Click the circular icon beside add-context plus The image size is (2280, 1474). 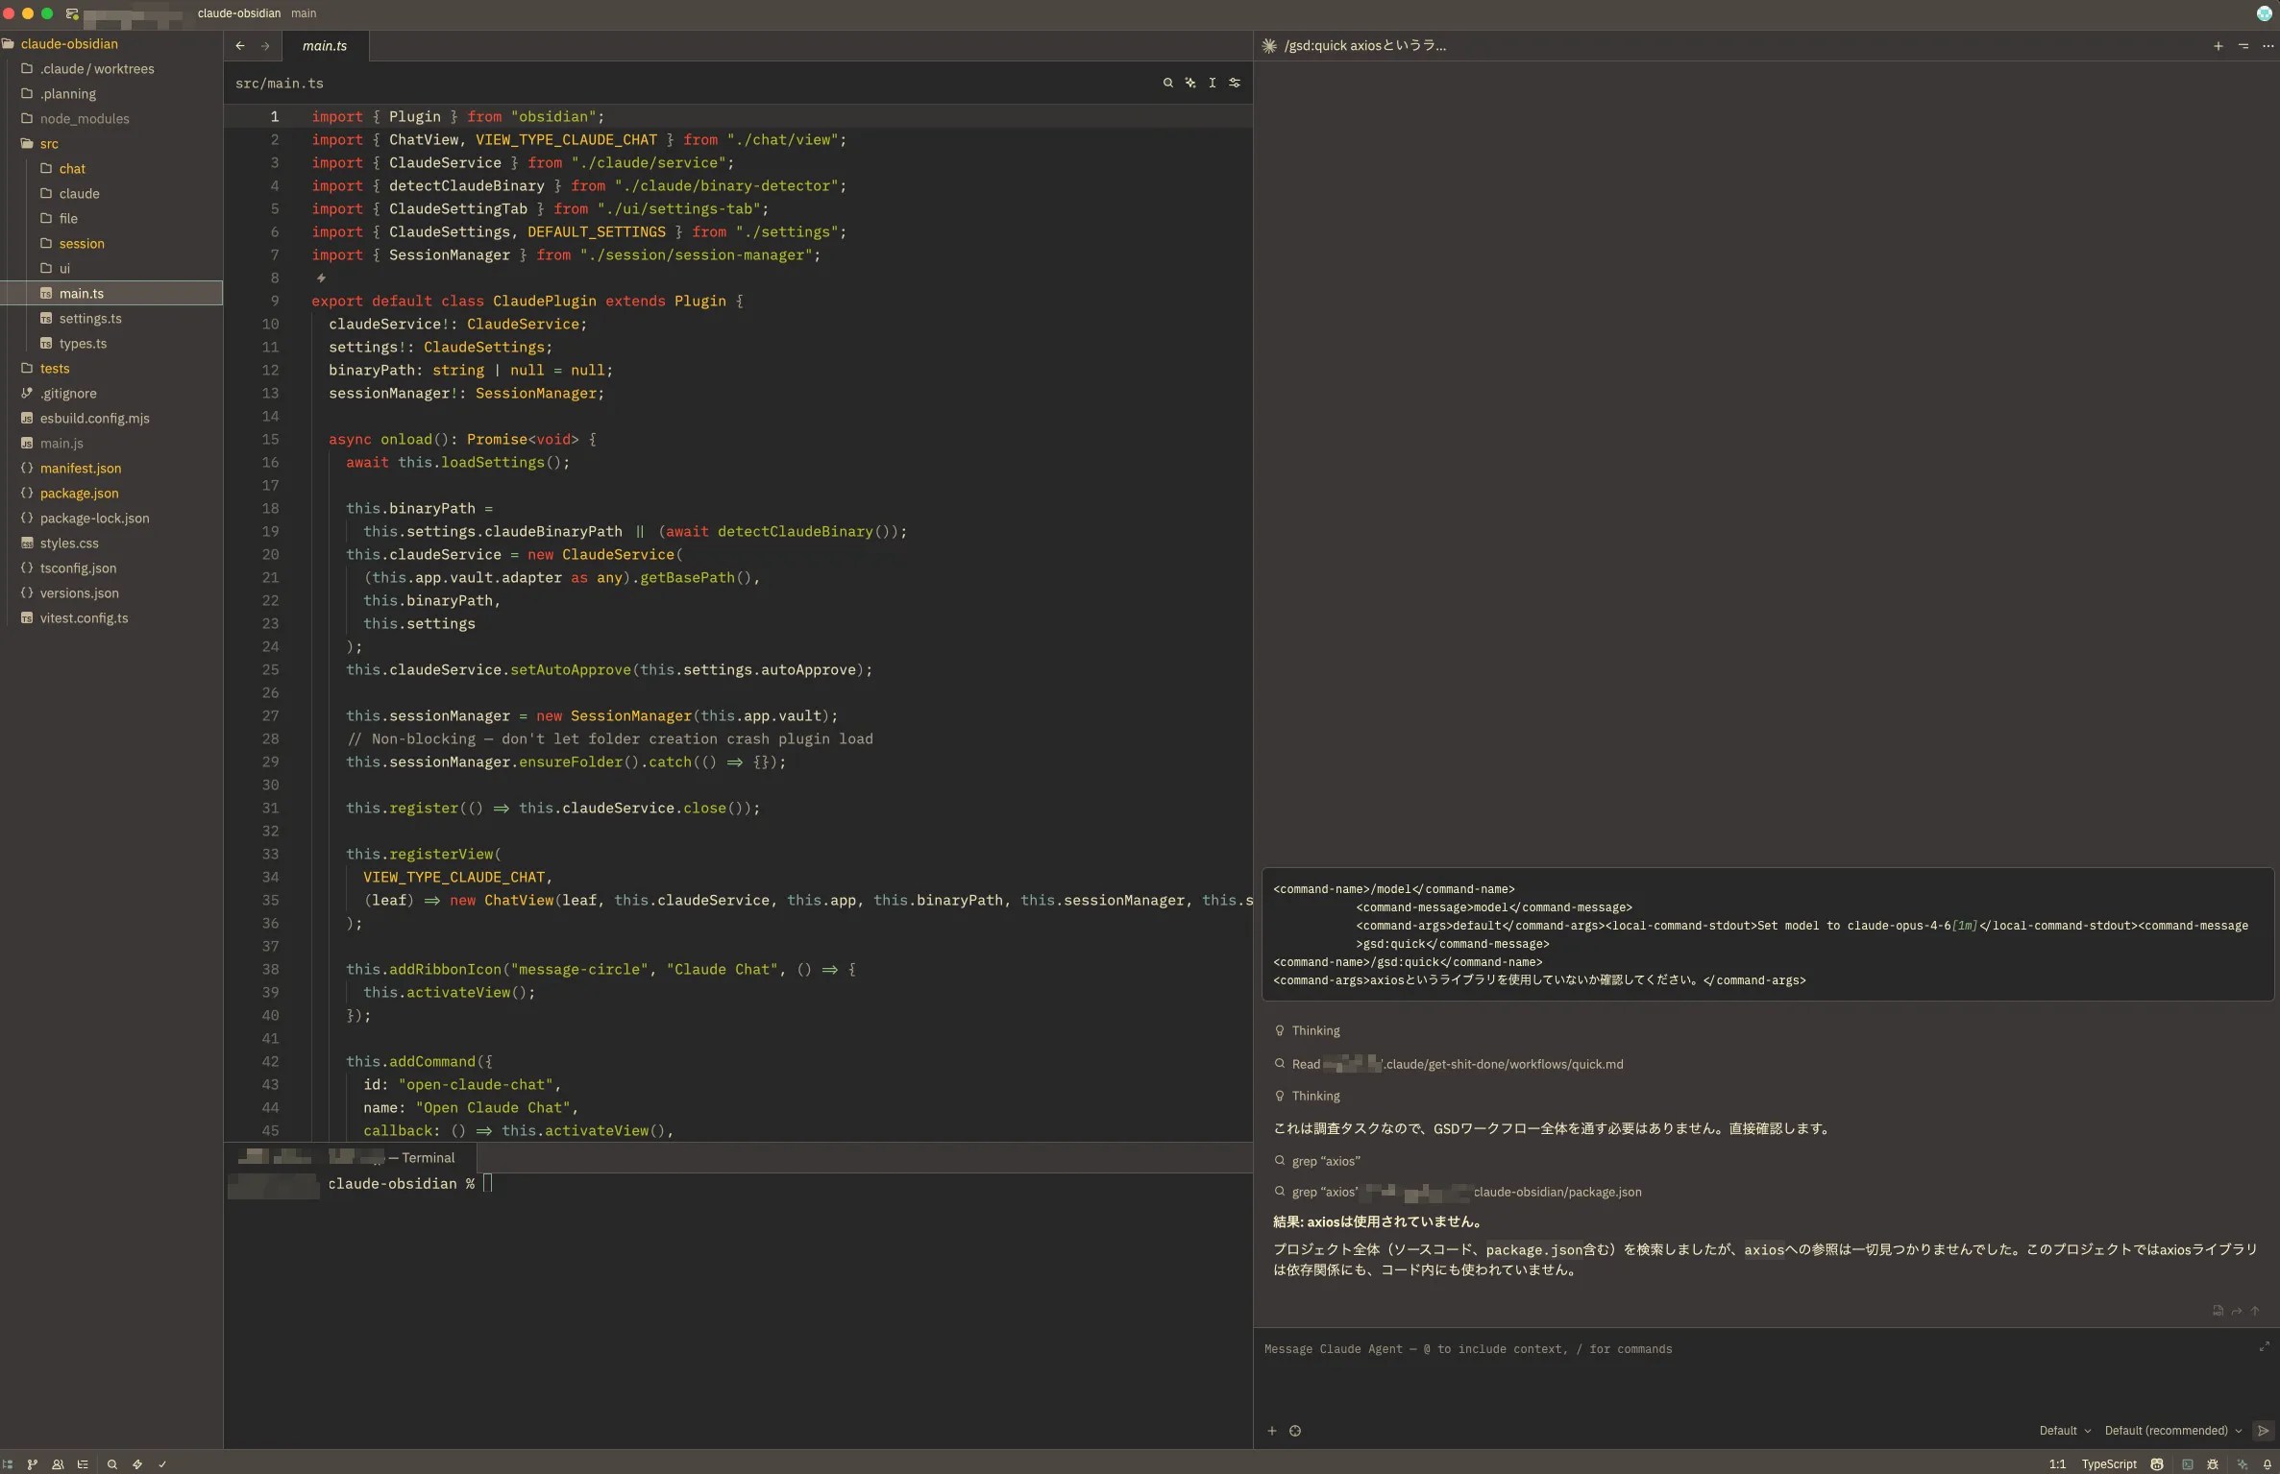(1295, 1431)
